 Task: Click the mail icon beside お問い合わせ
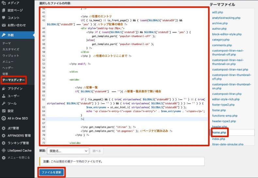click(4, 25)
